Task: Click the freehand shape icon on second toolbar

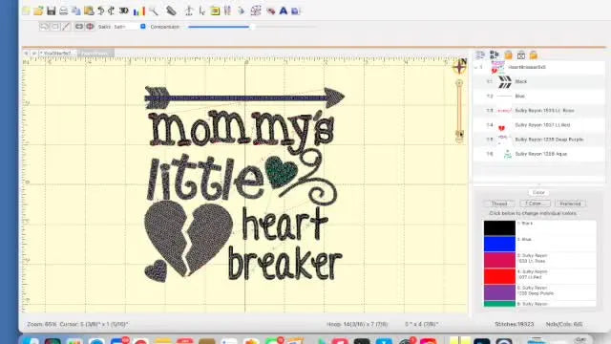Action: pos(44,27)
